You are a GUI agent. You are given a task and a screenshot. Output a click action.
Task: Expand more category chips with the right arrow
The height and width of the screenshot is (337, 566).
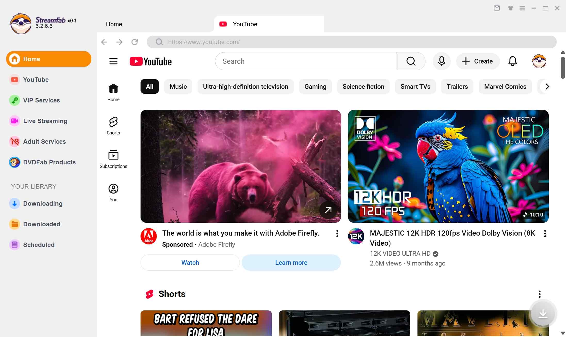coord(547,86)
